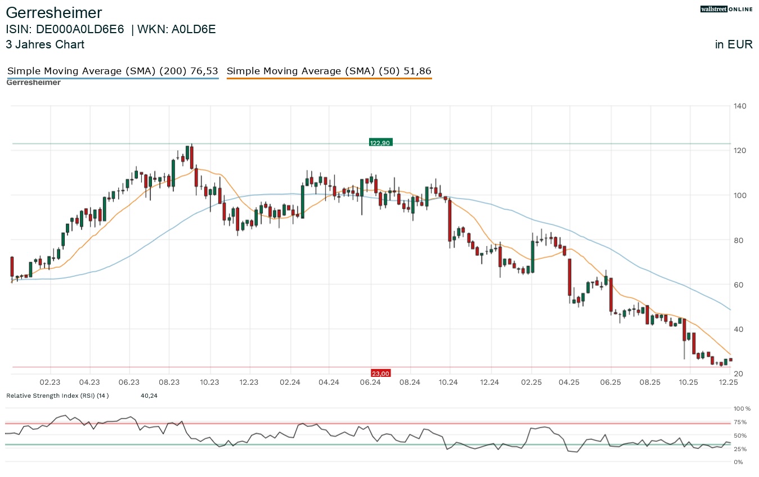Click the wallstreet ONLINE logo
759x477 pixels.
726,9
